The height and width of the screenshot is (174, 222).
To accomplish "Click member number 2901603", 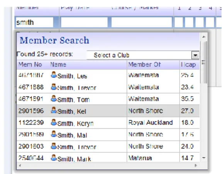I will point(31,146).
